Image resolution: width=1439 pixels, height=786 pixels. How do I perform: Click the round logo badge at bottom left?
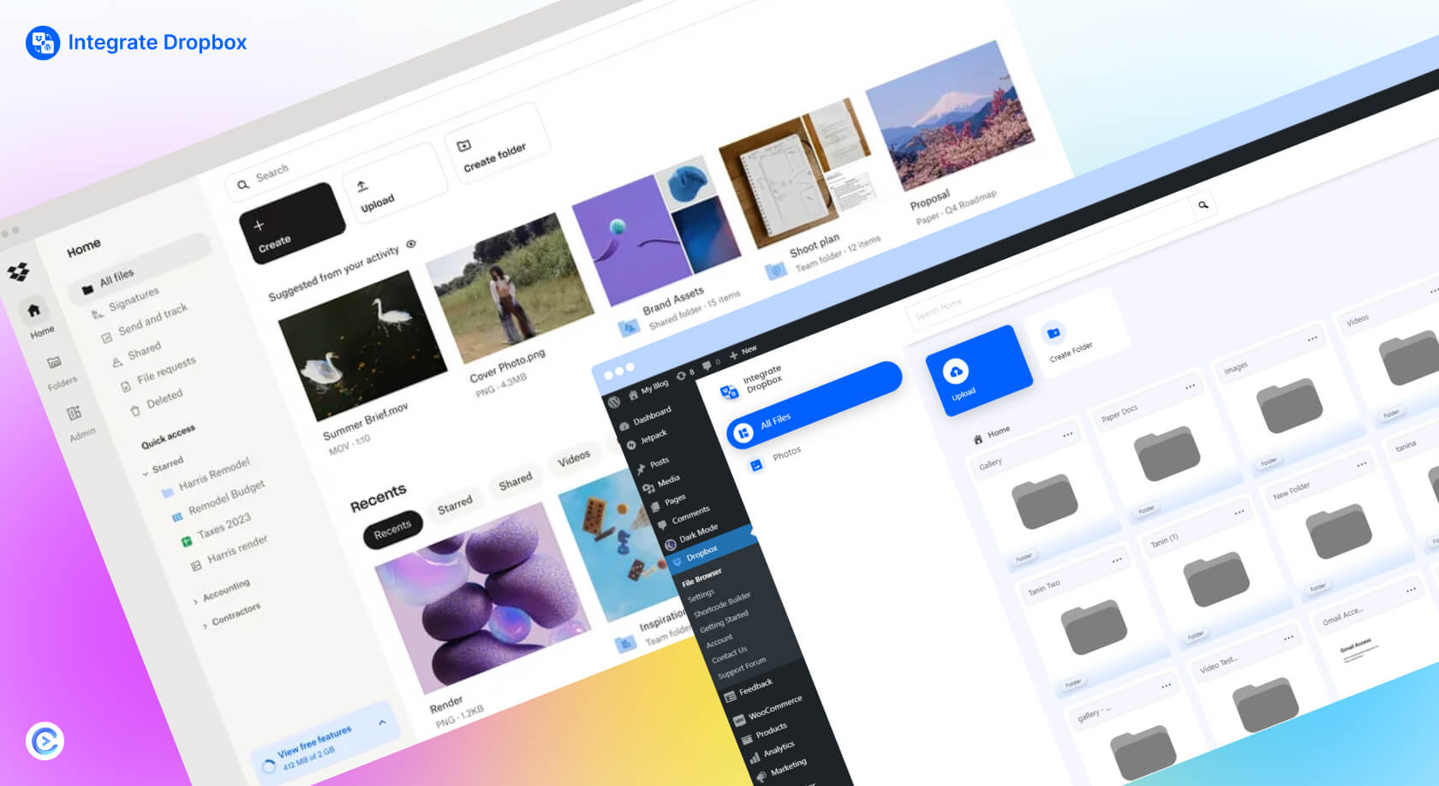[x=45, y=741]
